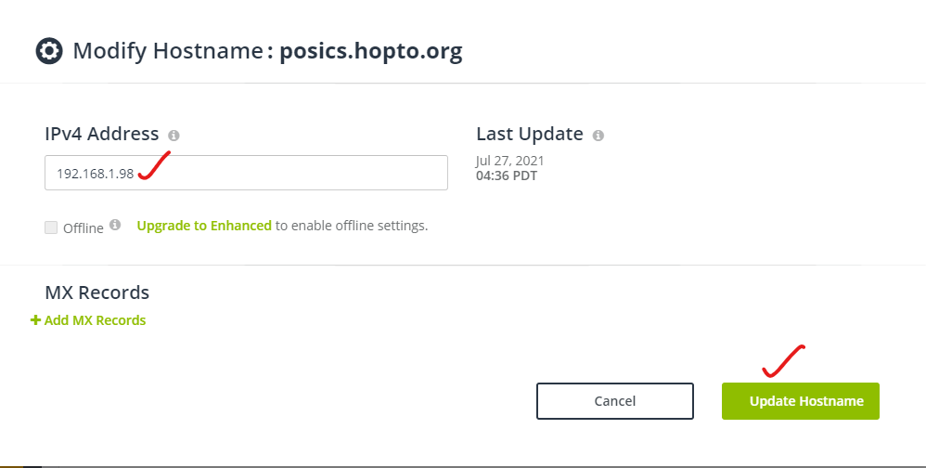Click the Modify Hostname heading text

click(168, 51)
